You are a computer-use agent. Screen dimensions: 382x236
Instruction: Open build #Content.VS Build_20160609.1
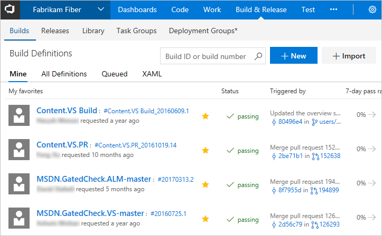point(146,111)
